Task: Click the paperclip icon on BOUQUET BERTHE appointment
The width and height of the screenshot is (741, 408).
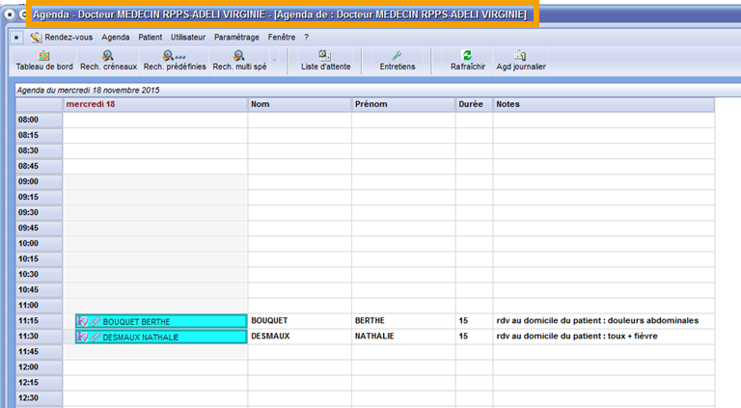Action: 95,321
